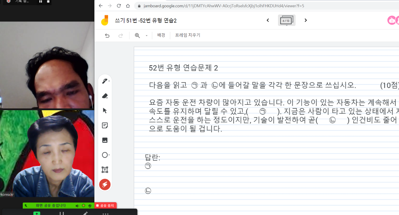Pause the screen share
Viewport: 399px width, 215px height.
tap(62, 213)
